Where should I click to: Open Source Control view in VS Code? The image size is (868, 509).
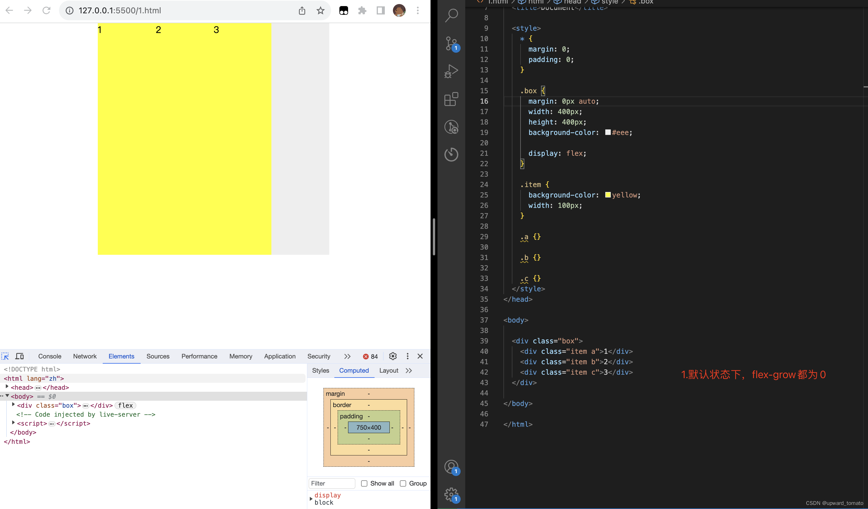[x=451, y=44]
